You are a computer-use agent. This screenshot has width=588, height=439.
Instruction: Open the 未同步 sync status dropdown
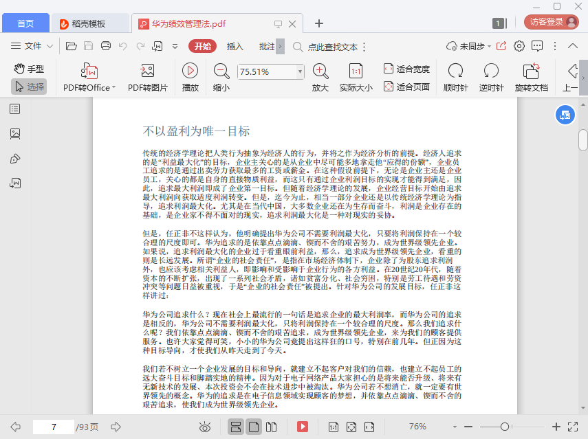[469, 47]
